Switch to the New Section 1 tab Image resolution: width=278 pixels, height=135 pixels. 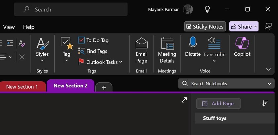click(x=22, y=87)
